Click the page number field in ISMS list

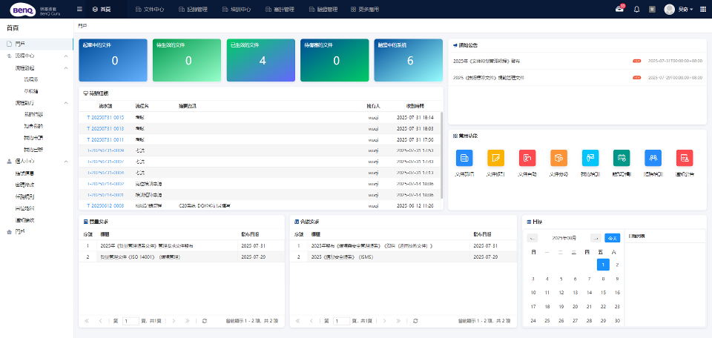[342, 321]
